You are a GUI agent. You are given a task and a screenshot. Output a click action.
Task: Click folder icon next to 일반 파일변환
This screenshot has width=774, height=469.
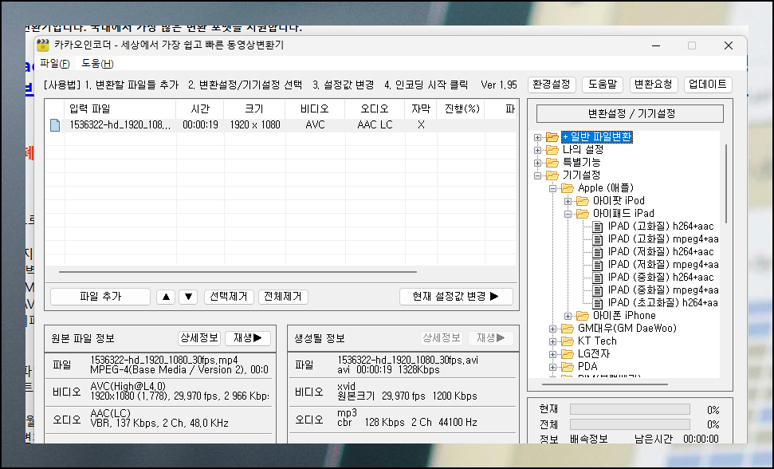(552, 137)
